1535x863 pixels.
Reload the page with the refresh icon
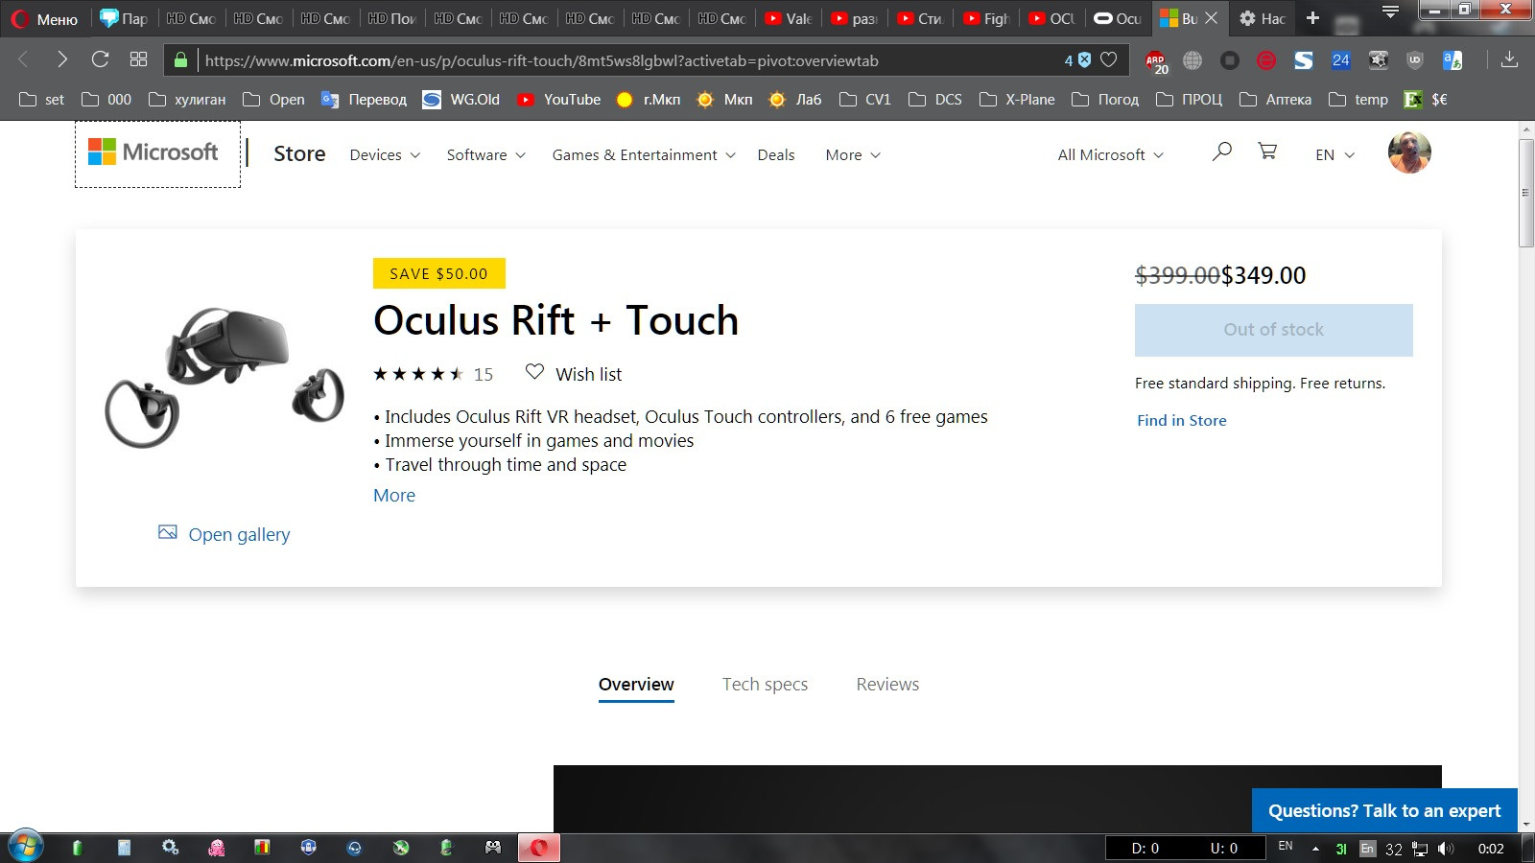pos(100,59)
